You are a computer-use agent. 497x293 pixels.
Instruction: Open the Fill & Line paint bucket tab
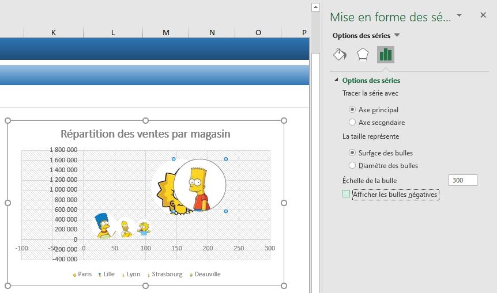pos(340,55)
